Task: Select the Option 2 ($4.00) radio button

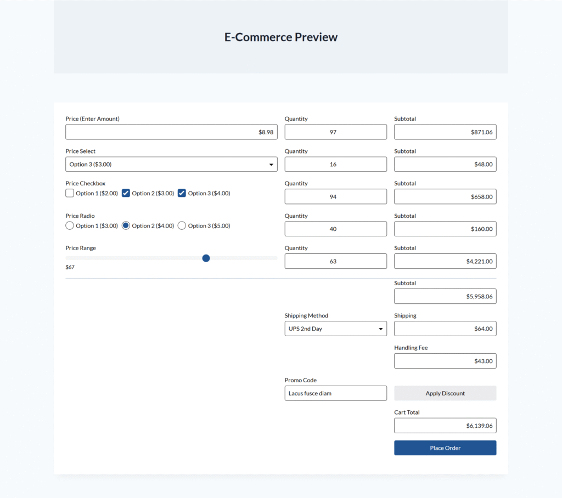Action: coord(126,225)
